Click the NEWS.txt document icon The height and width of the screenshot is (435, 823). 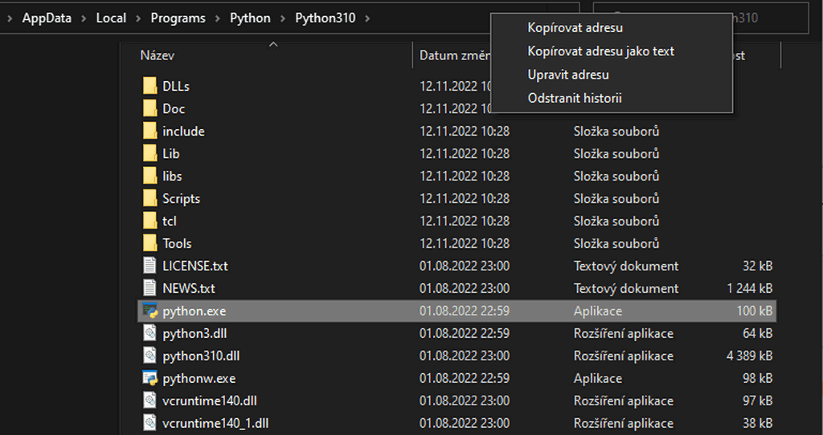pos(150,288)
